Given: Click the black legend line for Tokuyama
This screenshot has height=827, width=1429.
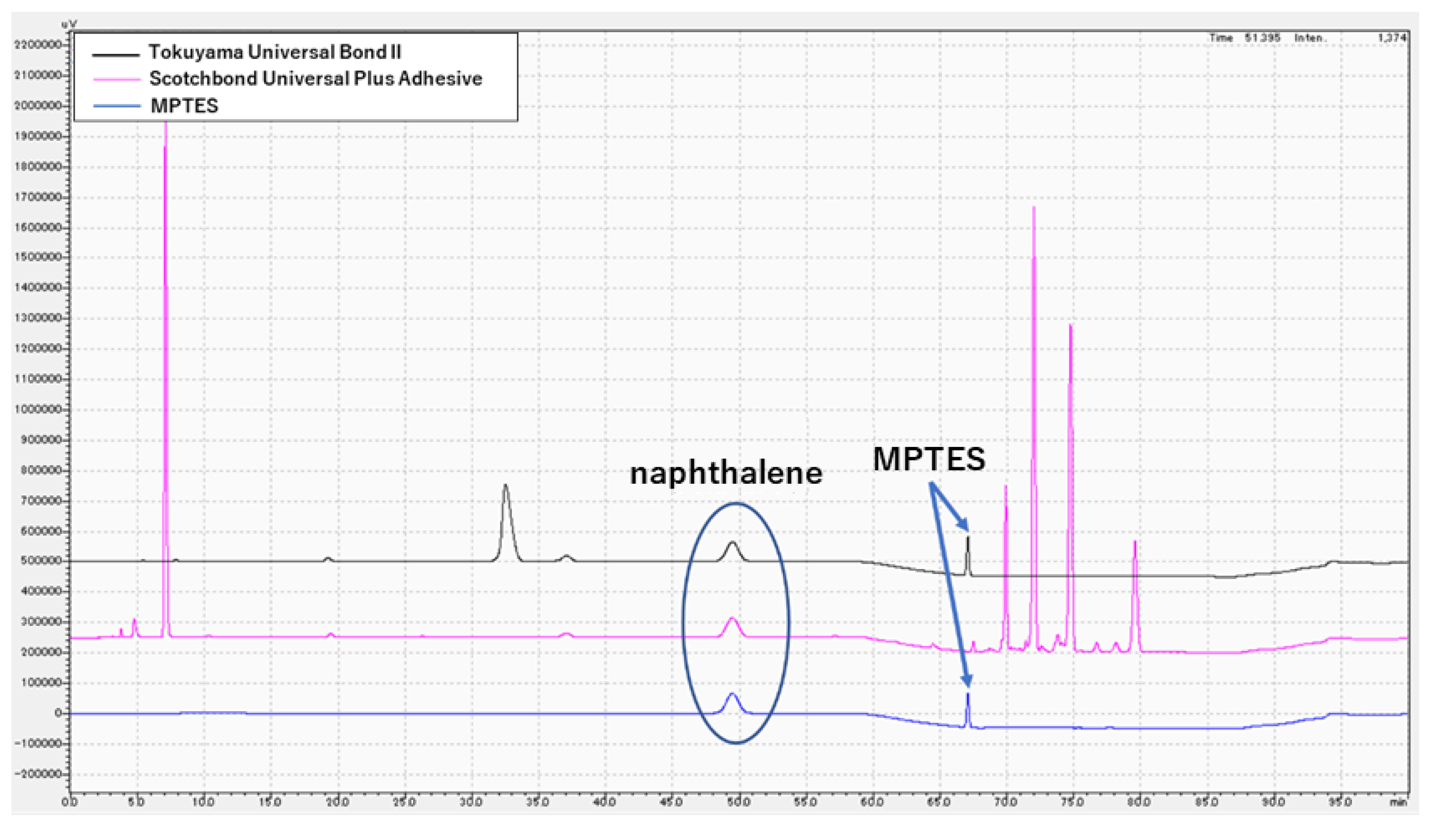Looking at the screenshot, I should click(116, 55).
